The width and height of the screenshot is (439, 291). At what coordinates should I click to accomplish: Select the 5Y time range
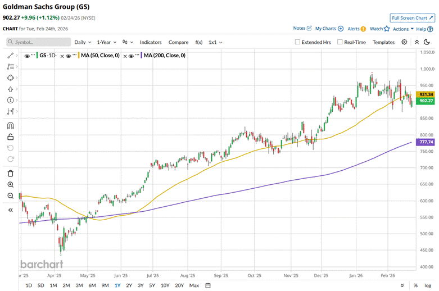[152, 285]
